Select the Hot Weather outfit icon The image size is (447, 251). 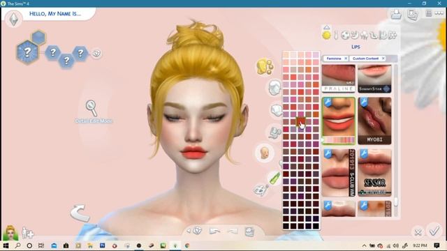click(x=383, y=36)
